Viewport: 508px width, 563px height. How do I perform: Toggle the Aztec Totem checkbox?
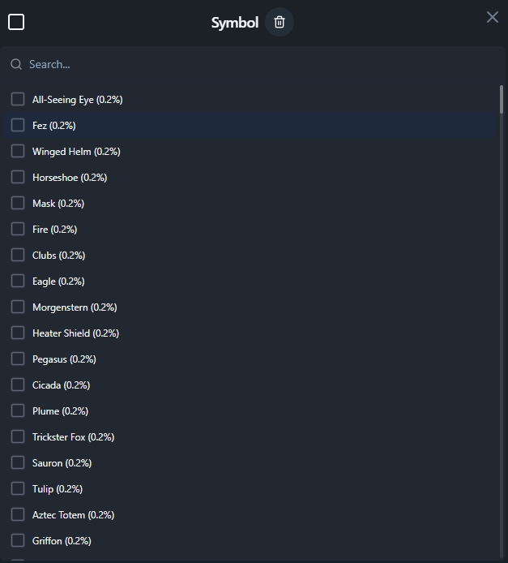coord(18,514)
